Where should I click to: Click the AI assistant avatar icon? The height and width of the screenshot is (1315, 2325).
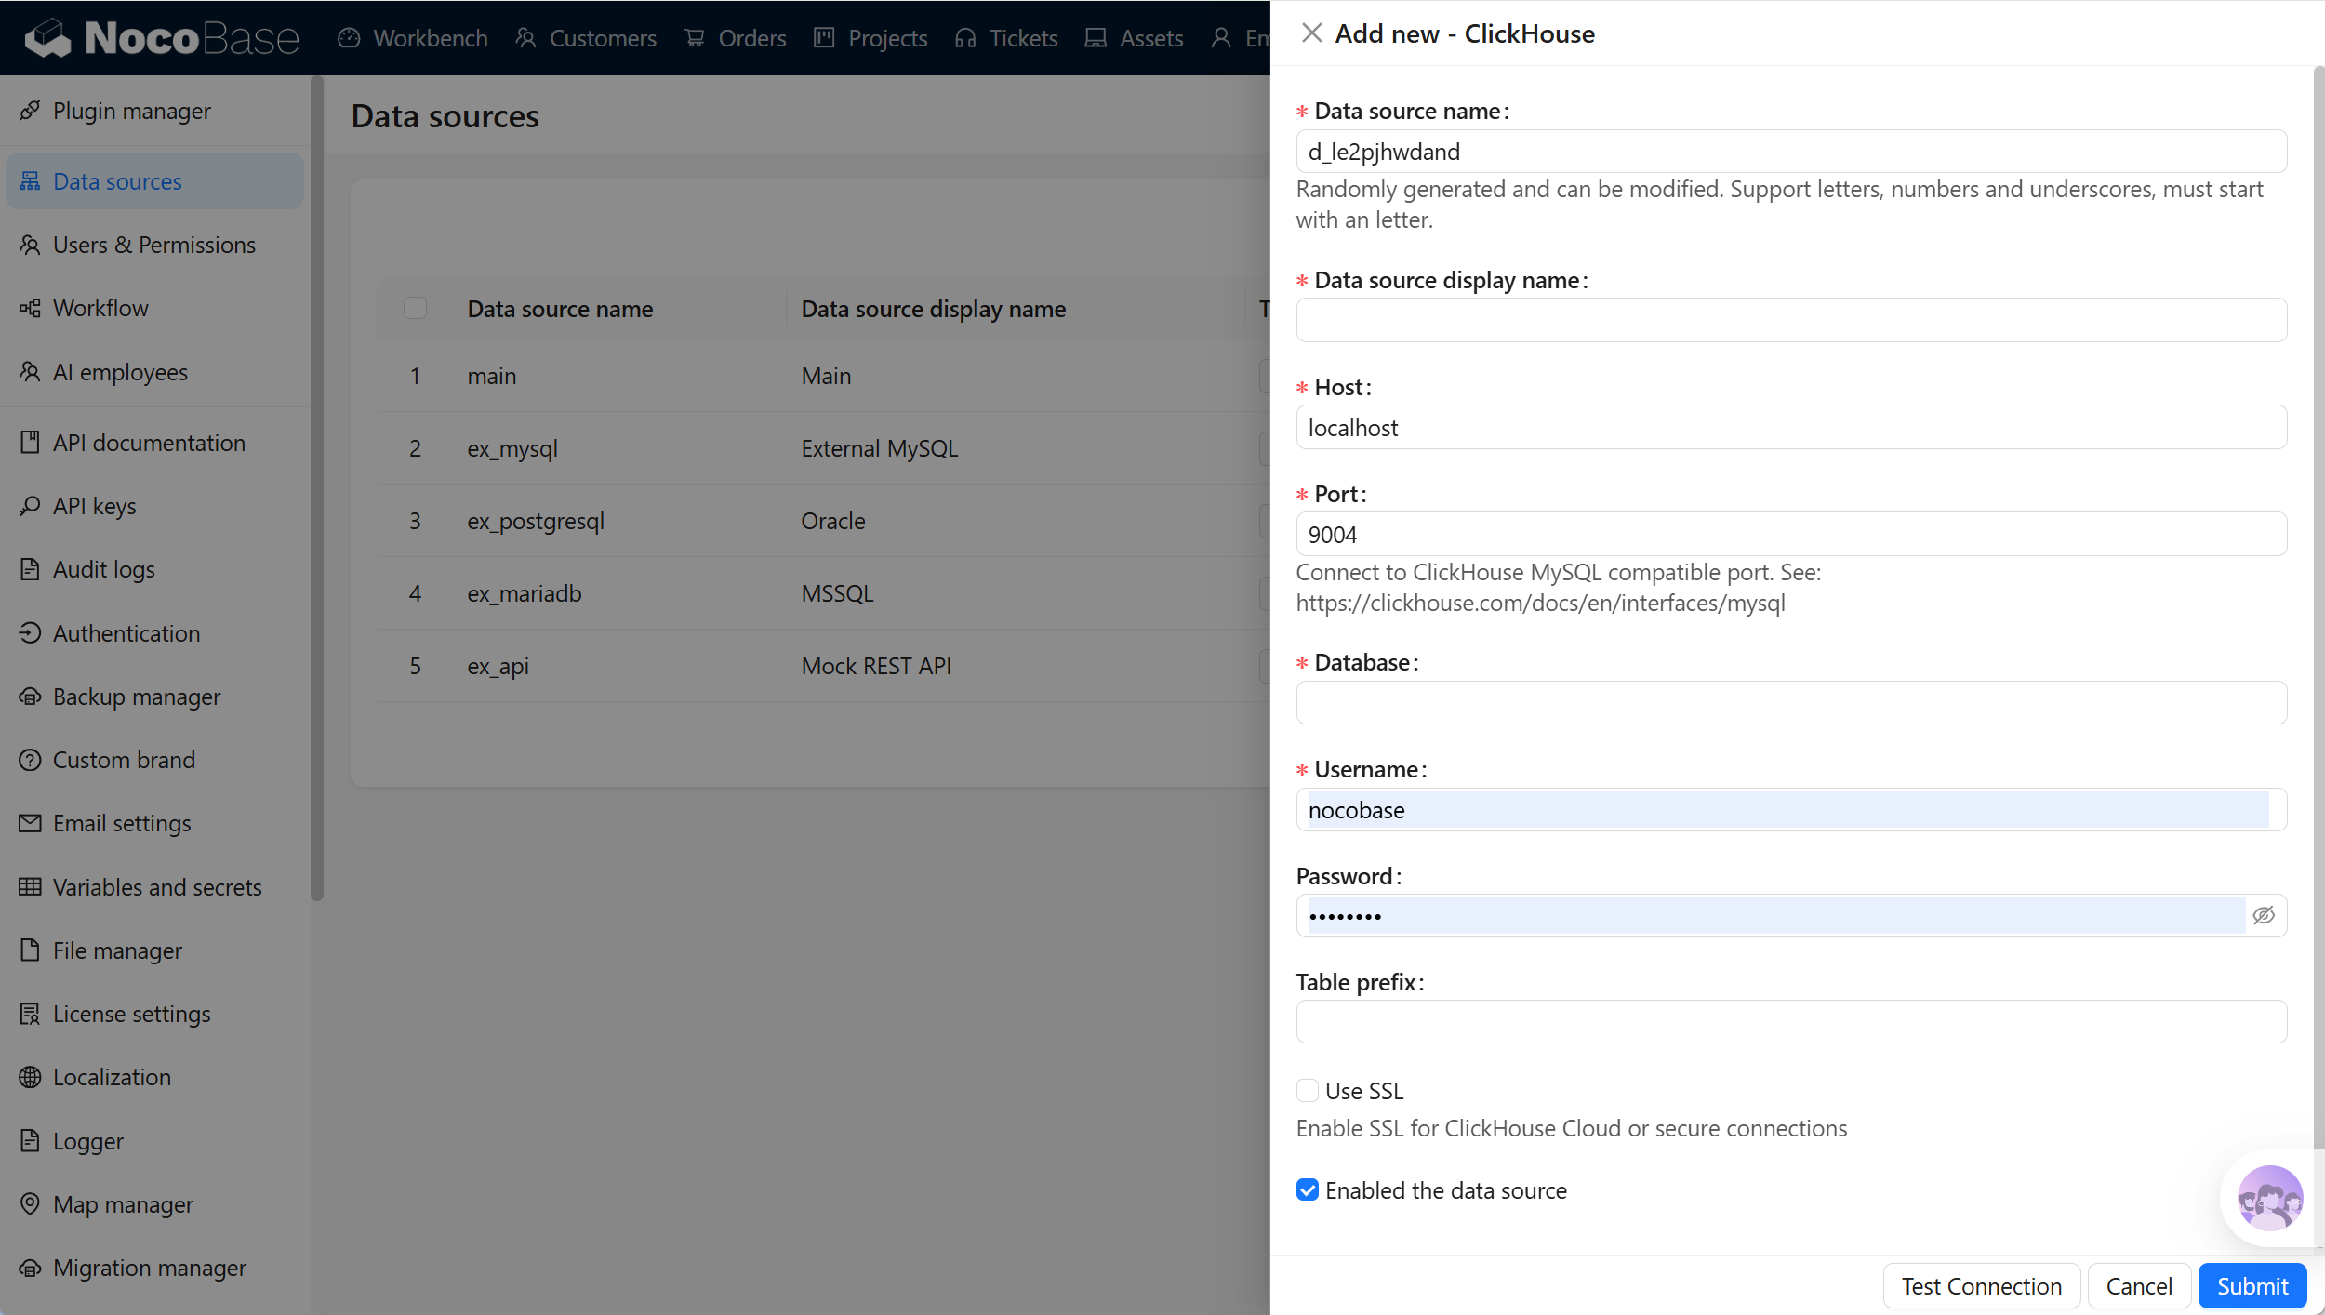pos(2270,1198)
